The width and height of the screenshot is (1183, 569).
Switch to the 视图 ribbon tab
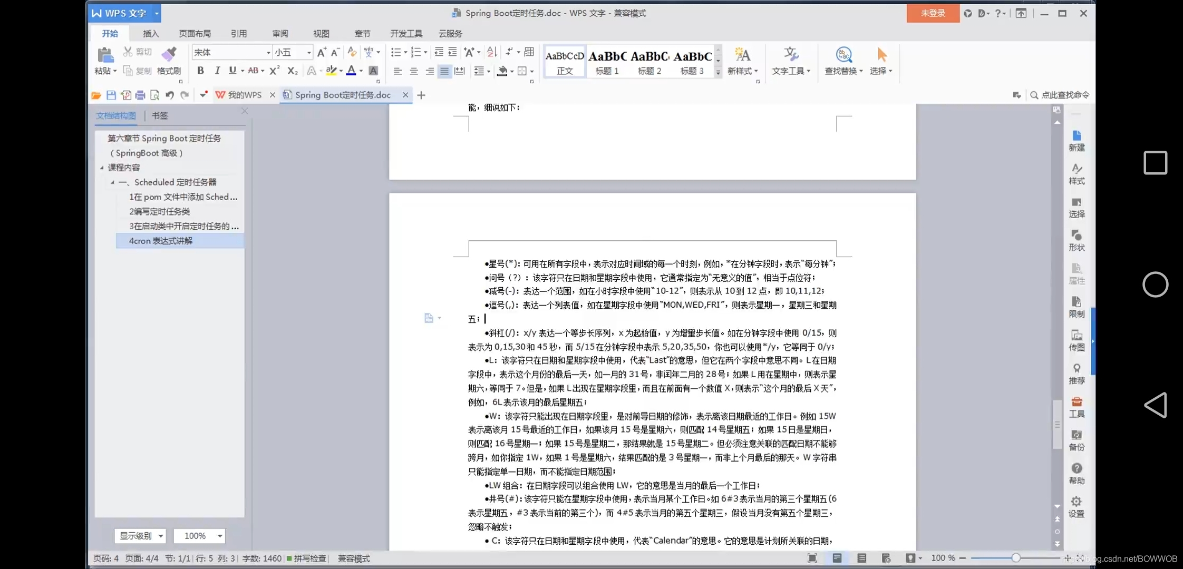[321, 34]
